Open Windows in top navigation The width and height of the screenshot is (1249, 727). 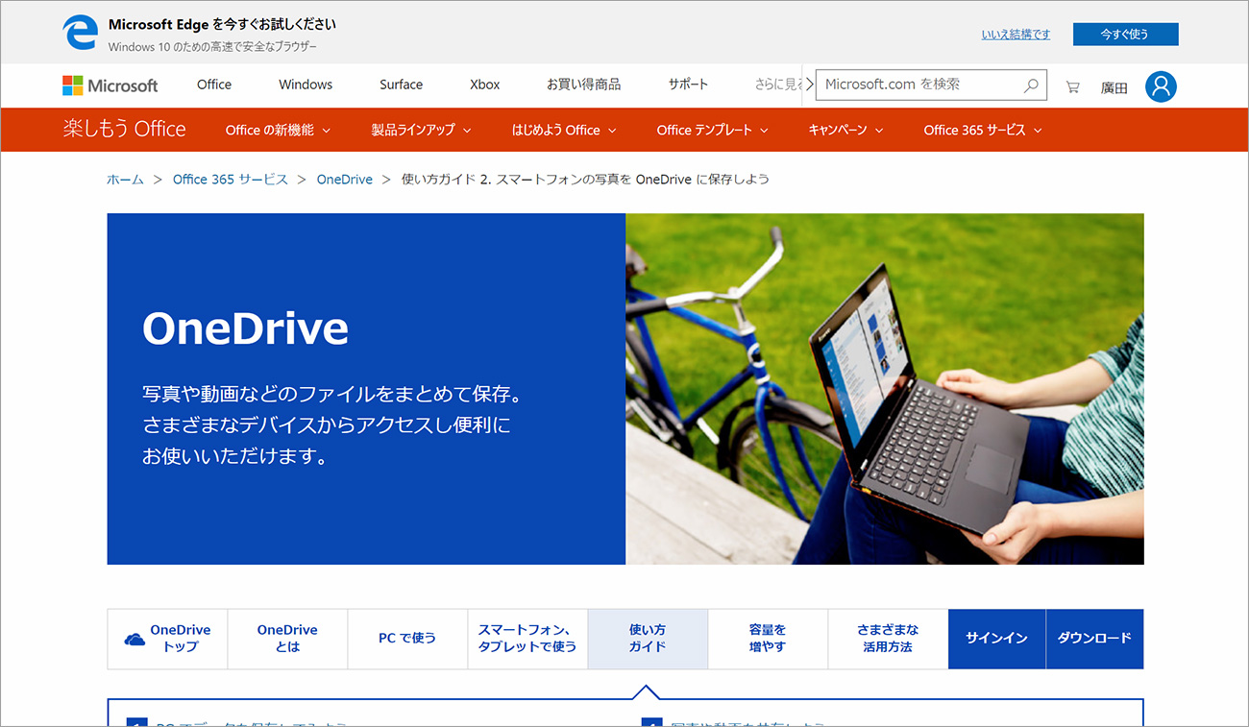tap(306, 85)
